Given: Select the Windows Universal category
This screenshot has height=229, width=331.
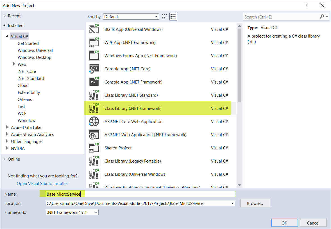Looking at the screenshot, I should pyautogui.click(x=35, y=50).
